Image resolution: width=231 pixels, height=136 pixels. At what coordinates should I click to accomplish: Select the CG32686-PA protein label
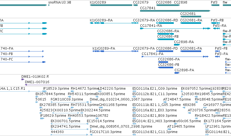click(x=169, y=59)
